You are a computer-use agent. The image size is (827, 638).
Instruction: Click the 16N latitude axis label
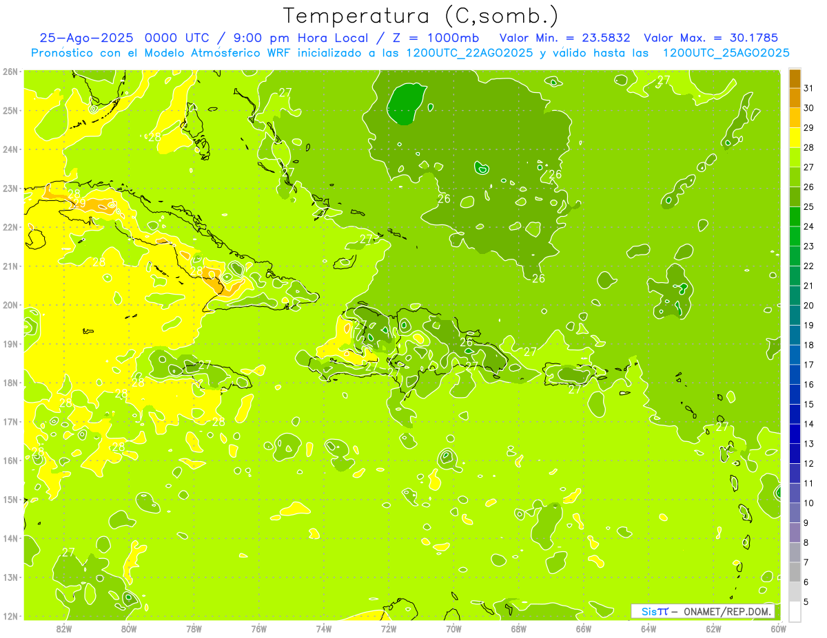pos(10,460)
